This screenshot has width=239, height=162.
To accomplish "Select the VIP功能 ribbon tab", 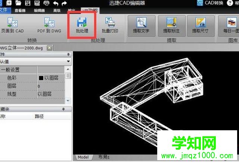I will pyautogui.click(x=90, y=10).
